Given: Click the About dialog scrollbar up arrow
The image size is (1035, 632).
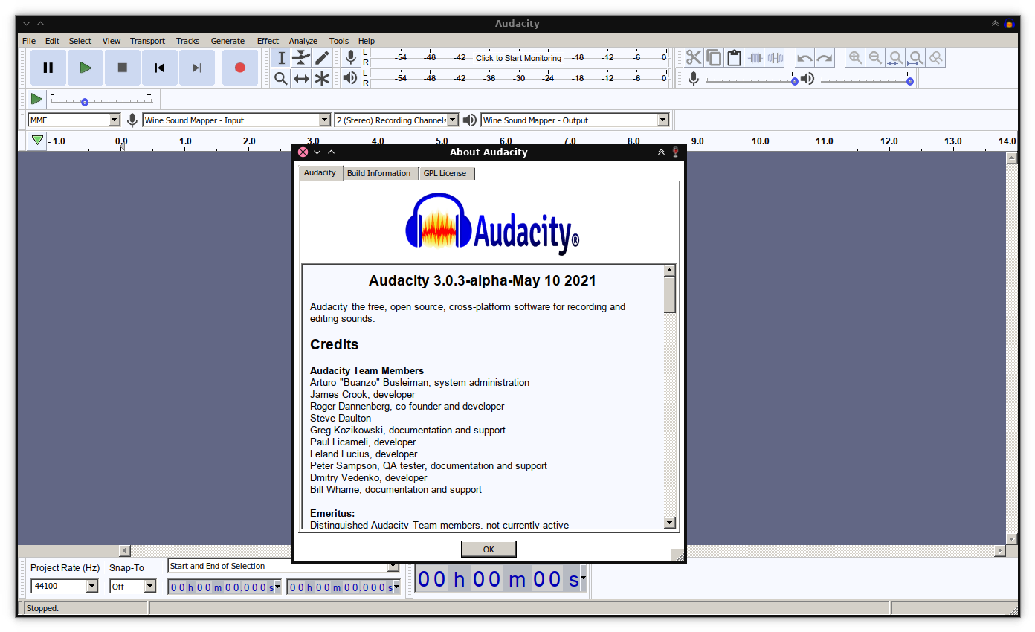Looking at the screenshot, I should 670,271.
